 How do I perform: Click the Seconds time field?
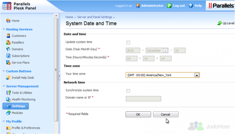pos(166,59)
